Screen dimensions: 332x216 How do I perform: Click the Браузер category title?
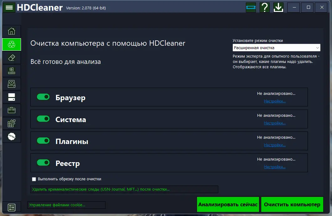[70, 98]
